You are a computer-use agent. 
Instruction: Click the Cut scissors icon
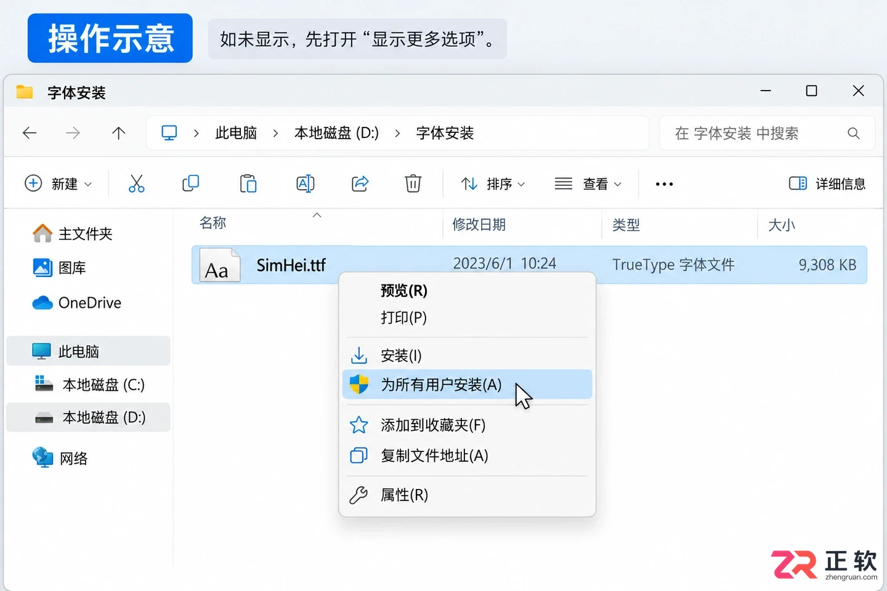click(x=136, y=183)
